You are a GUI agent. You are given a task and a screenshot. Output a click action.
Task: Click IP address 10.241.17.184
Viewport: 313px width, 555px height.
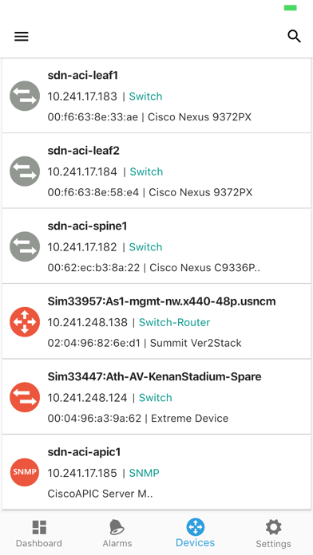82,171
